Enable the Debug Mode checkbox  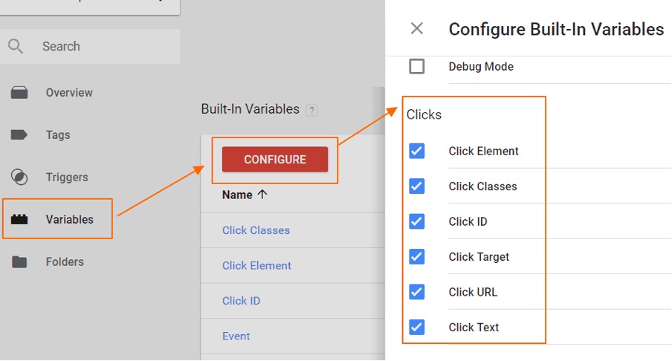[x=416, y=66]
